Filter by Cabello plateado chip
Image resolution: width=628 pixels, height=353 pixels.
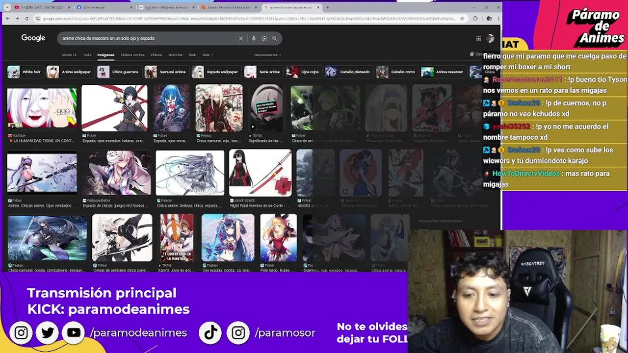[x=348, y=72]
